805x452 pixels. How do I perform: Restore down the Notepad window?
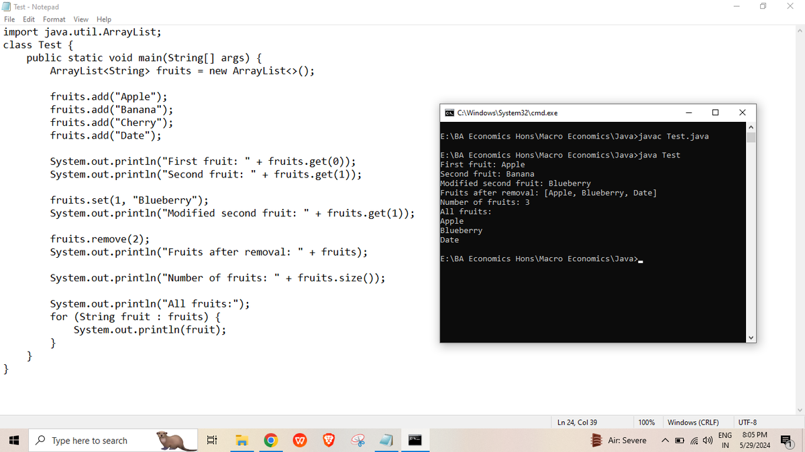pos(763,7)
